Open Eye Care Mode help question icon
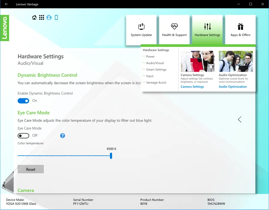The image size is (269, 210). [62, 136]
